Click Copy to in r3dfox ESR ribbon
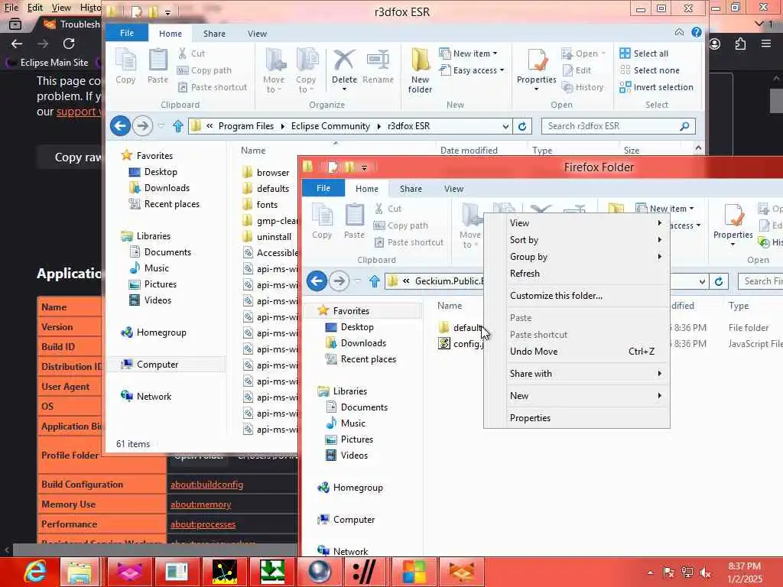The width and height of the screenshot is (783, 587). pyautogui.click(x=306, y=70)
